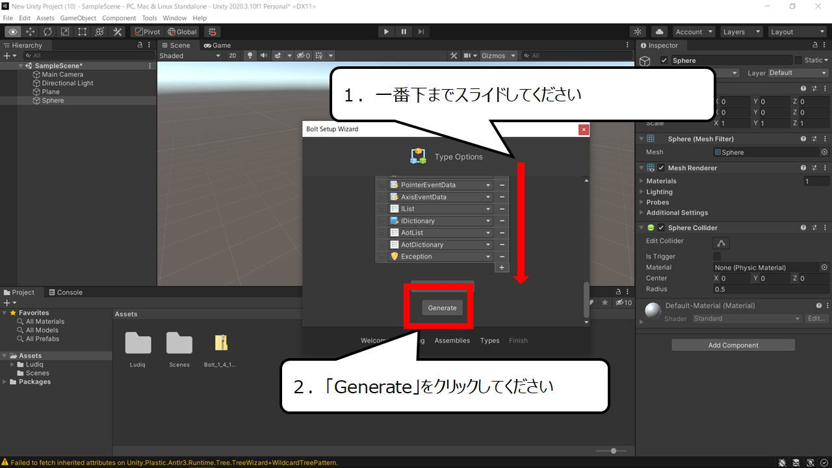Collapse SampleScene in Hierarchy
Image resolution: width=832 pixels, height=468 pixels.
21,66
